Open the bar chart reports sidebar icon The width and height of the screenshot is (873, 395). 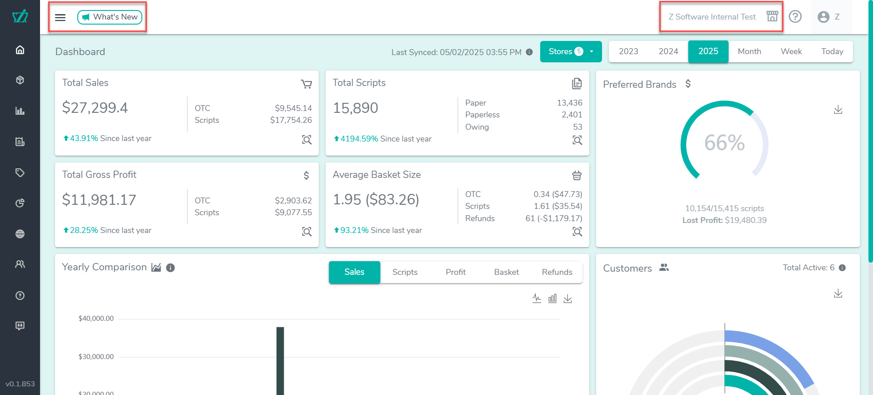[20, 111]
